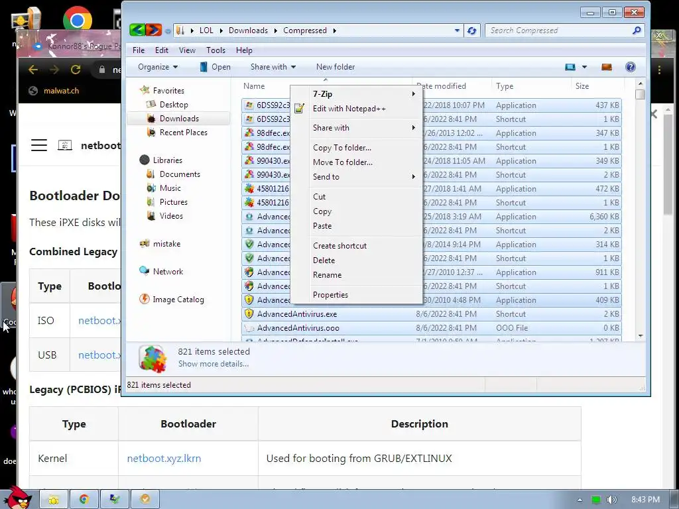The height and width of the screenshot is (509, 679).
Task: Choose Create shortcut
Action: click(340, 245)
